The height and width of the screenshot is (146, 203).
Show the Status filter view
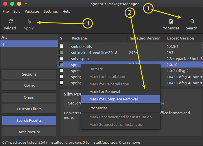[29, 86]
